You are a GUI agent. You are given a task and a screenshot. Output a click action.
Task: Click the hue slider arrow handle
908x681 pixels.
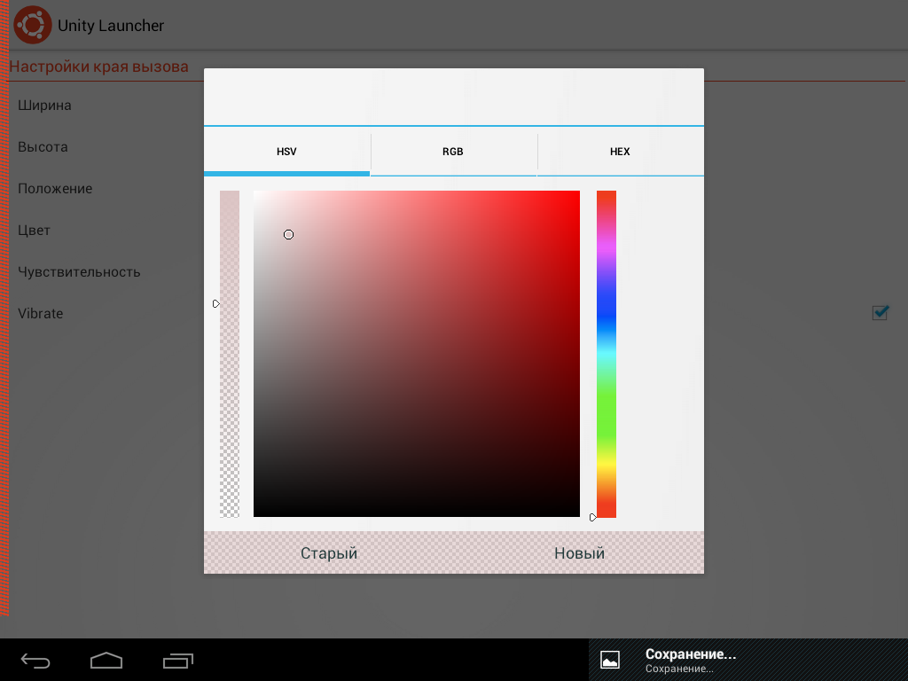click(592, 517)
